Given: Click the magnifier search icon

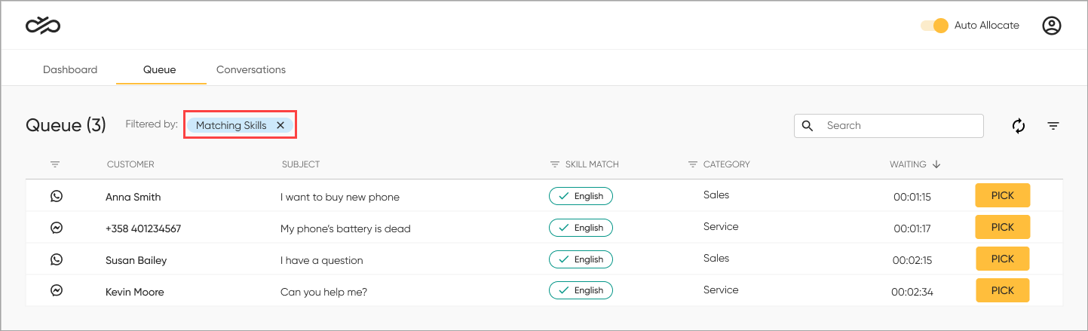Looking at the screenshot, I should pos(808,126).
